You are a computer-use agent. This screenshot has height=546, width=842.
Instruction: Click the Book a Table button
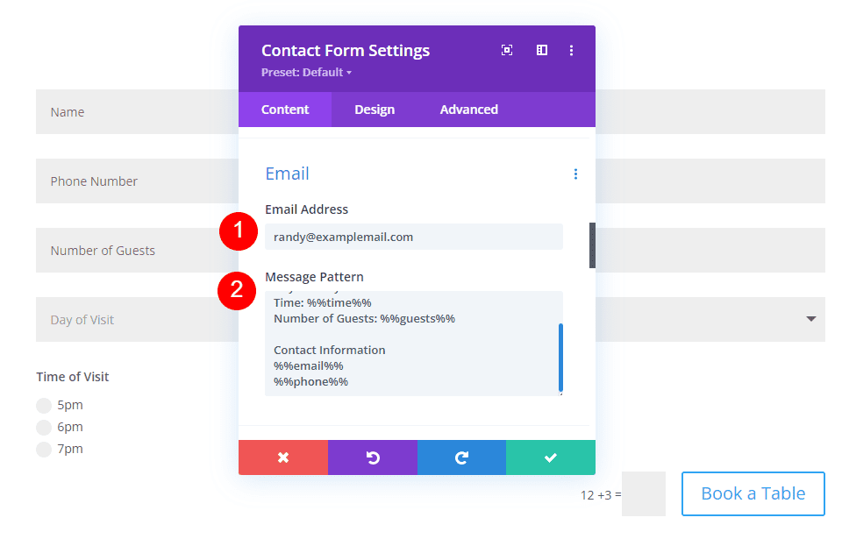[753, 493]
